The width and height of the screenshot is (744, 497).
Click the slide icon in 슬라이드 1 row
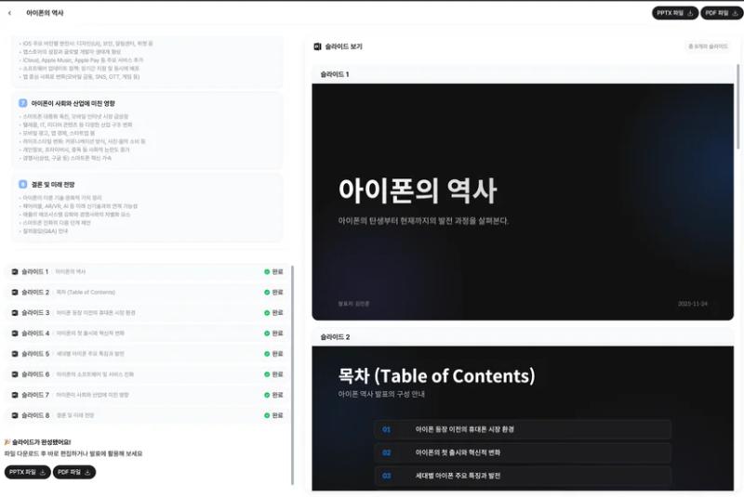(x=15, y=272)
